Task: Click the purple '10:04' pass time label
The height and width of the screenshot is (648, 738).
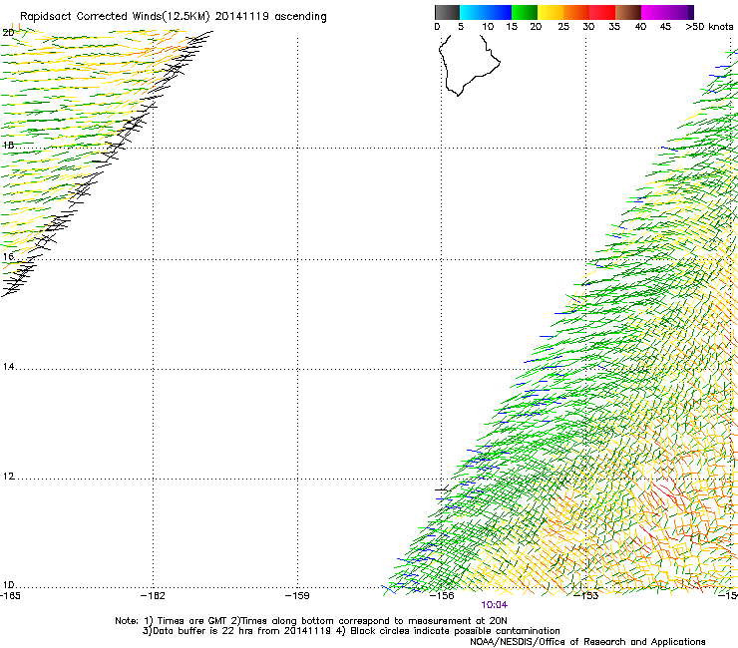Action: (x=495, y=605)
